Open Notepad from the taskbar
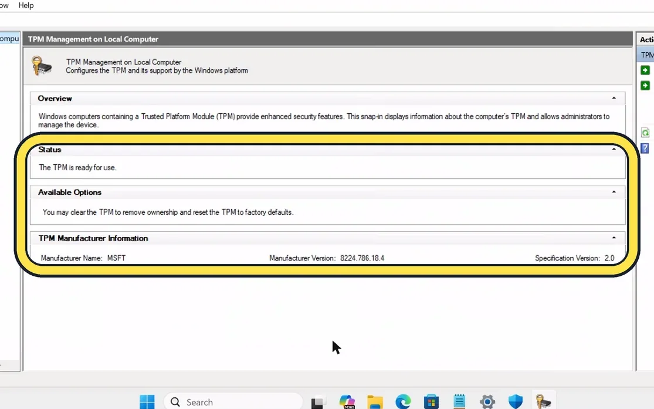 click(459, 402)
